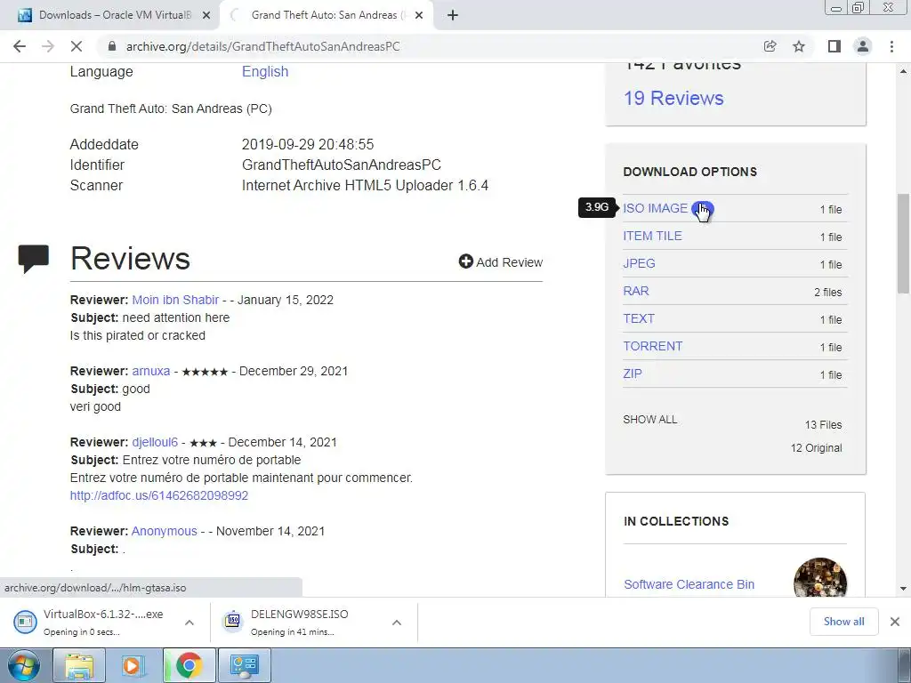Expand options for DELENGW98SE.ISO download
The image size is (911, 683).
[x=397, y=623]
